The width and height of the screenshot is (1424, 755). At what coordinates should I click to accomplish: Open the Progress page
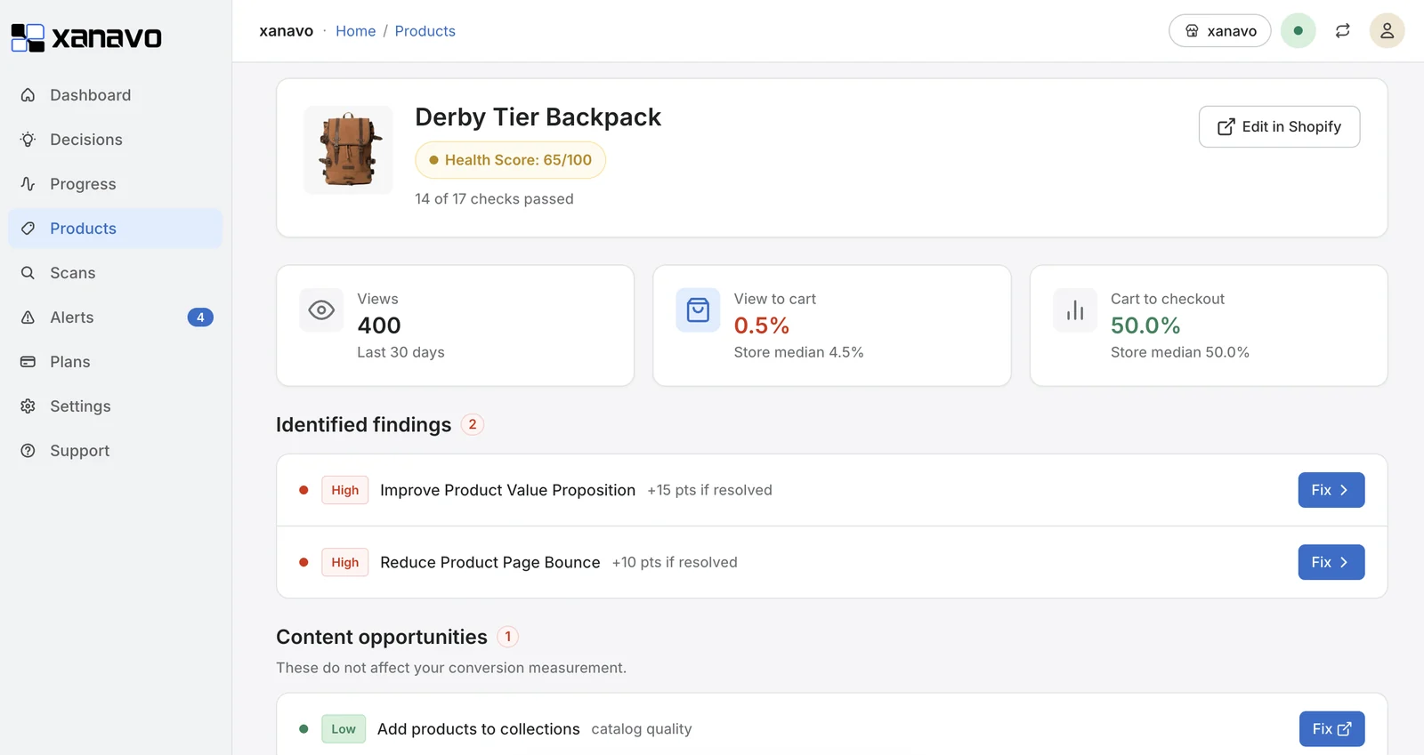click(116, 184)
